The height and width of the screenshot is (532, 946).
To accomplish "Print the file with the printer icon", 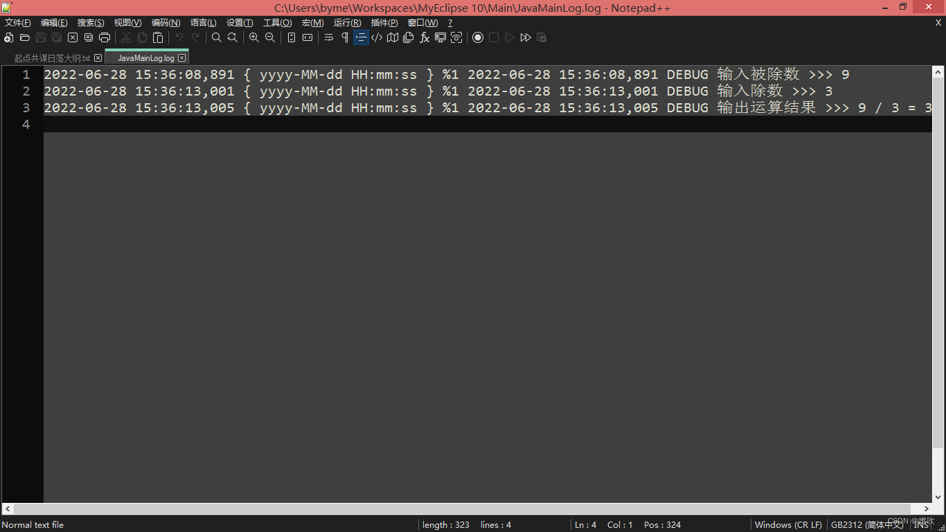I will pyautogui.click(x=105, y=37).
